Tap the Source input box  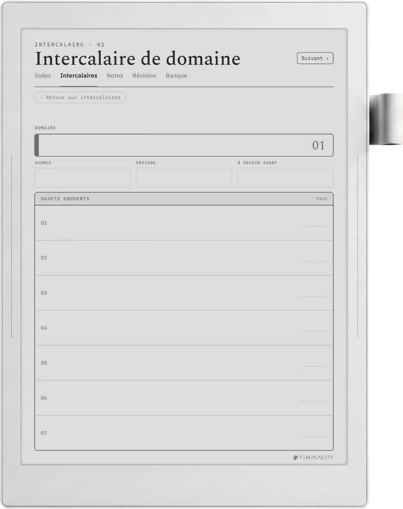pos(82,177)
